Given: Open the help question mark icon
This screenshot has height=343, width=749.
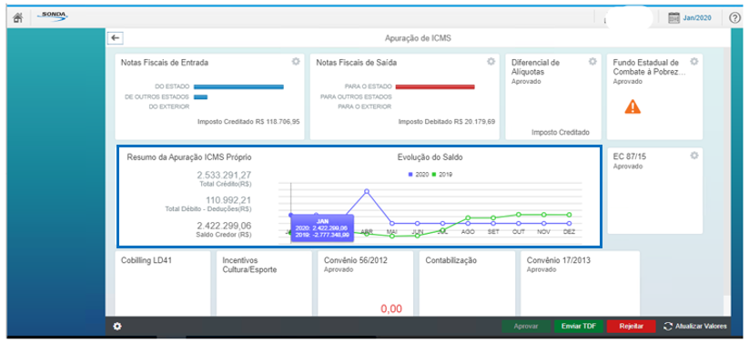Looking at the screenshot, I should [x=734, y=18].
